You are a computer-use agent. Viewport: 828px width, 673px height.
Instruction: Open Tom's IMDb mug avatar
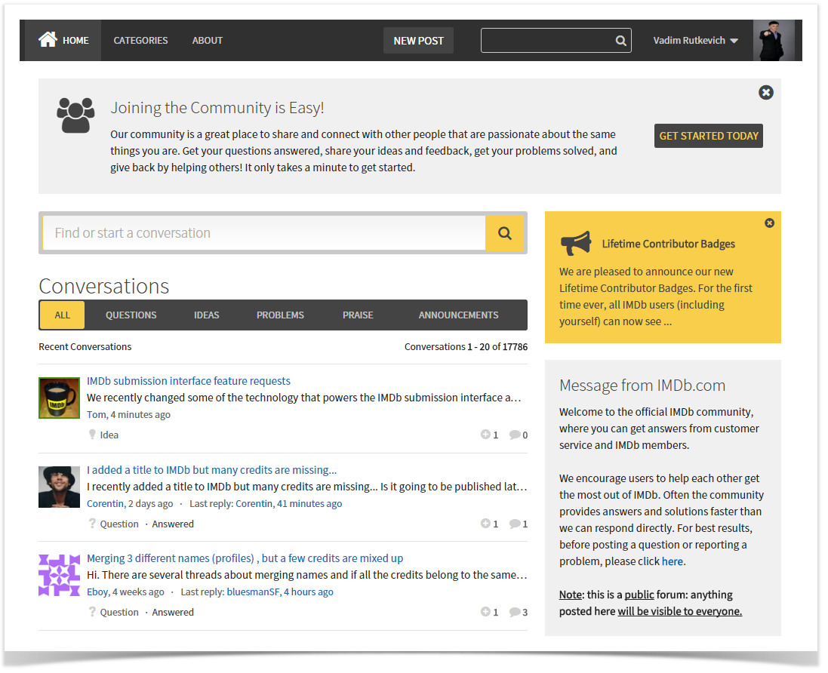[59, 398]
